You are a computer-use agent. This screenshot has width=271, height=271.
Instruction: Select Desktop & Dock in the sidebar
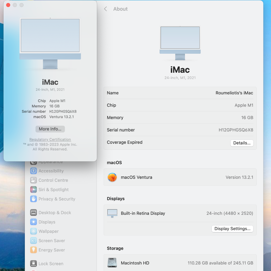coord(51,213)
